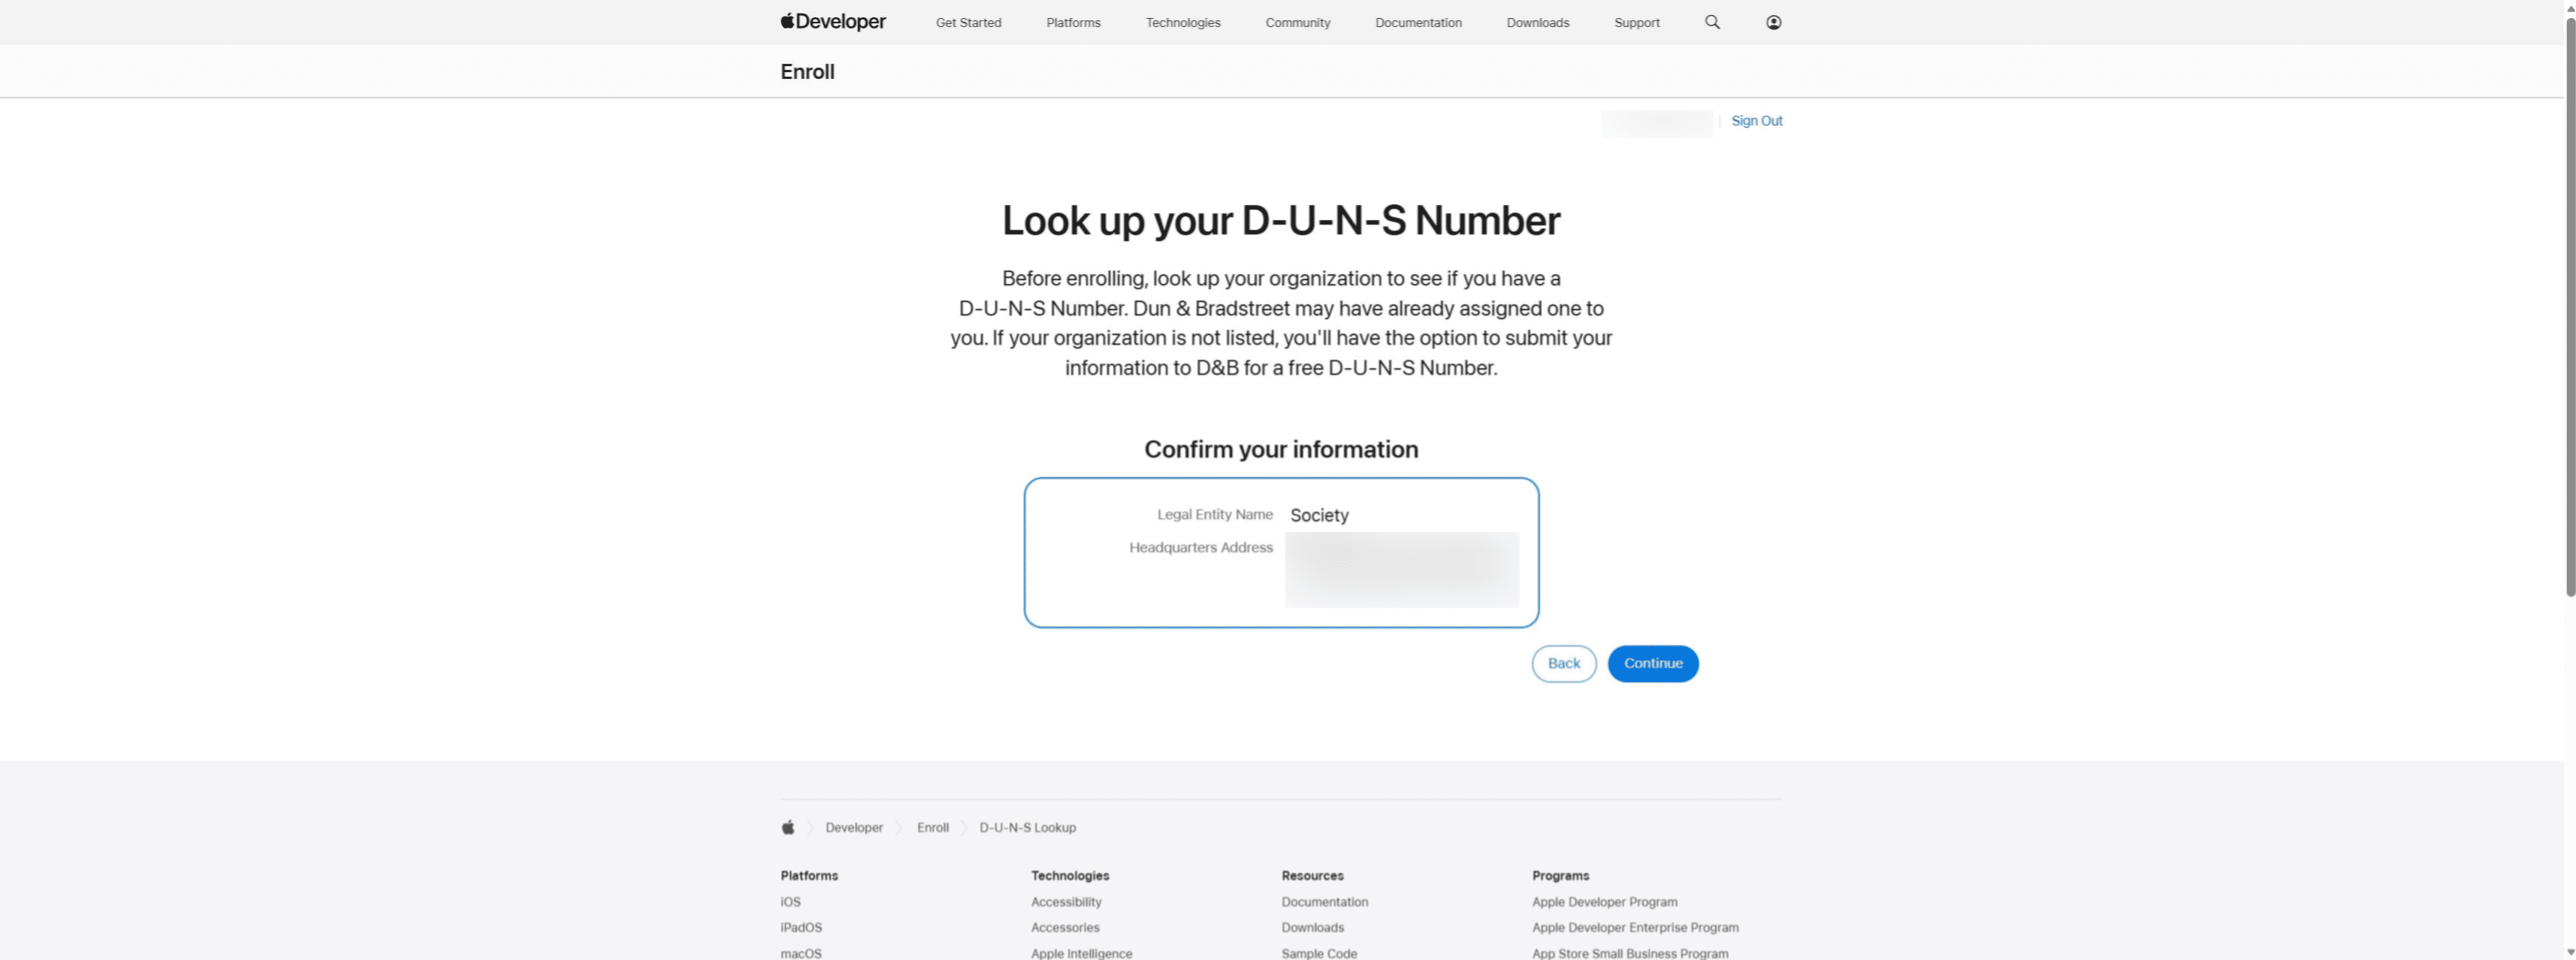Open Support in top navigation
Viewport: 2576px width, 960px height.
[1636, 22]
